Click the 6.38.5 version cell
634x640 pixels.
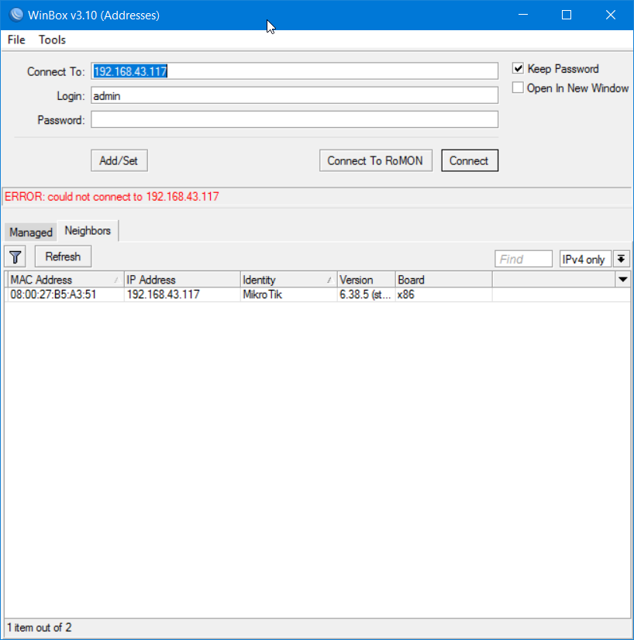tap(365, 294)
